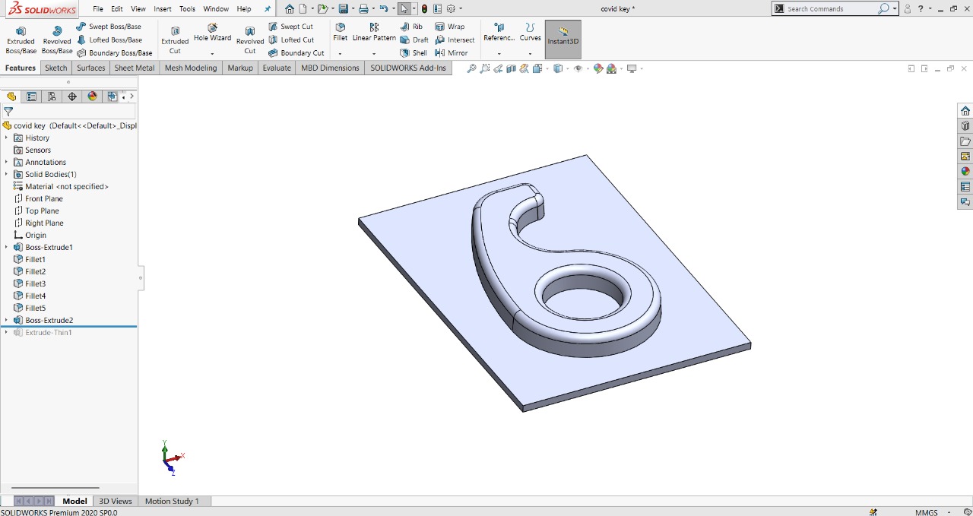Viewport: 973px width, 516px height.
Task: Click the Rib tool
Action: click(411, 27)
